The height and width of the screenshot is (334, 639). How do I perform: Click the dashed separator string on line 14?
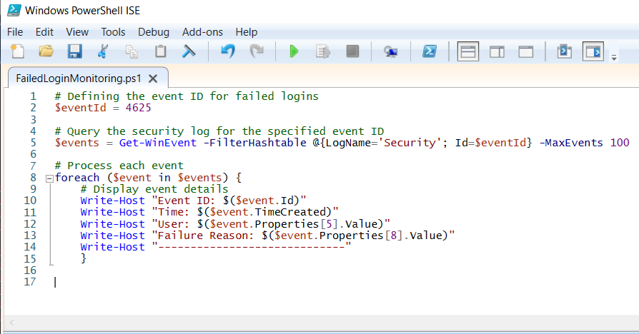tap(252, 247)
